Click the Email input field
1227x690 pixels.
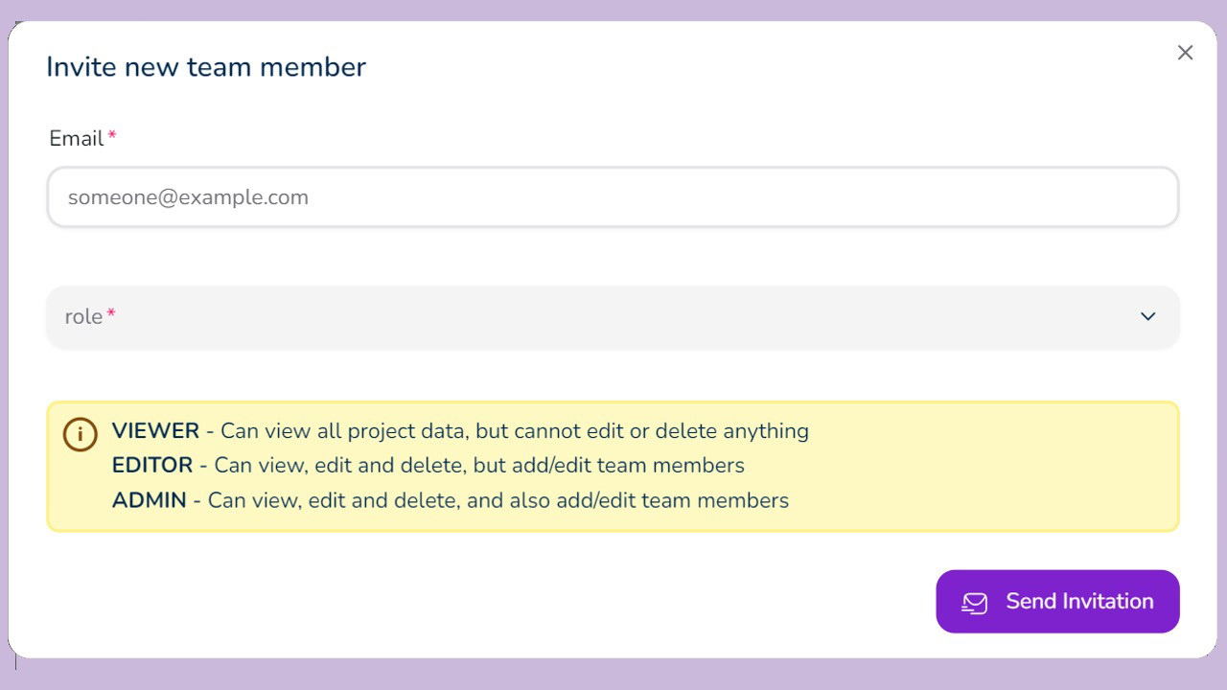tap(613, 197)
